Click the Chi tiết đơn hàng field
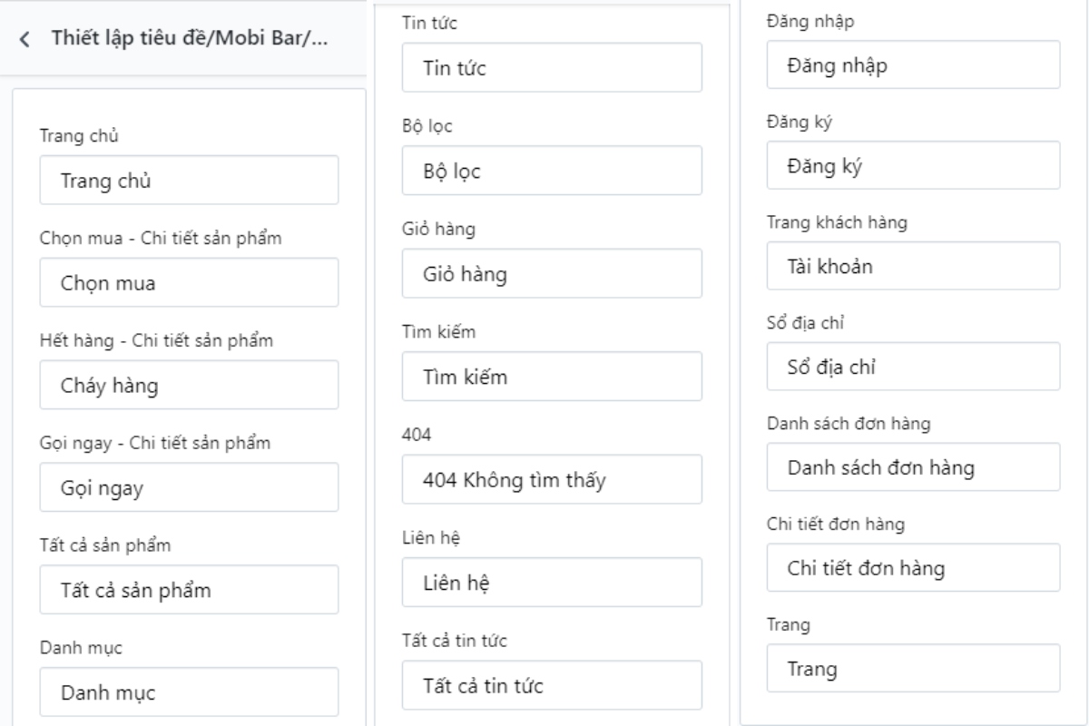Viewport: 1089px width, 726px height. point(913,568)
